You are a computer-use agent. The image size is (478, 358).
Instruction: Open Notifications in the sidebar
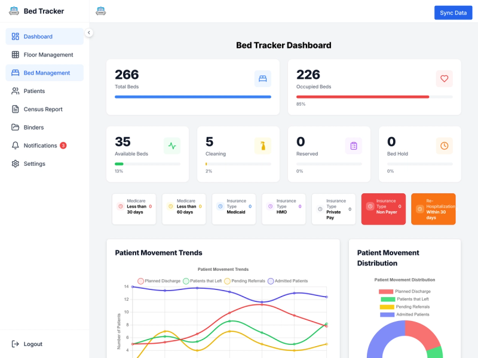click(44, 146)
